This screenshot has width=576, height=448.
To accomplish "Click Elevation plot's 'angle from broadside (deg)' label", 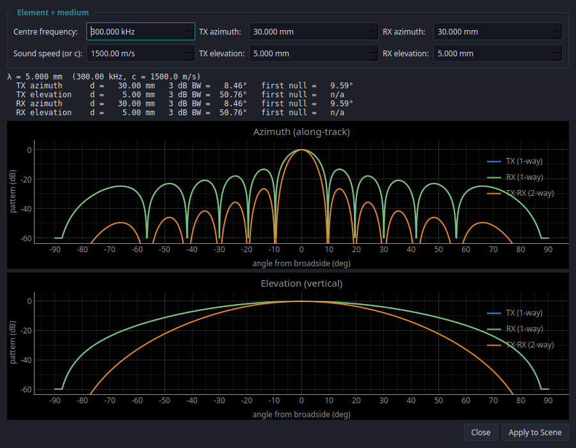I will 301,414.
